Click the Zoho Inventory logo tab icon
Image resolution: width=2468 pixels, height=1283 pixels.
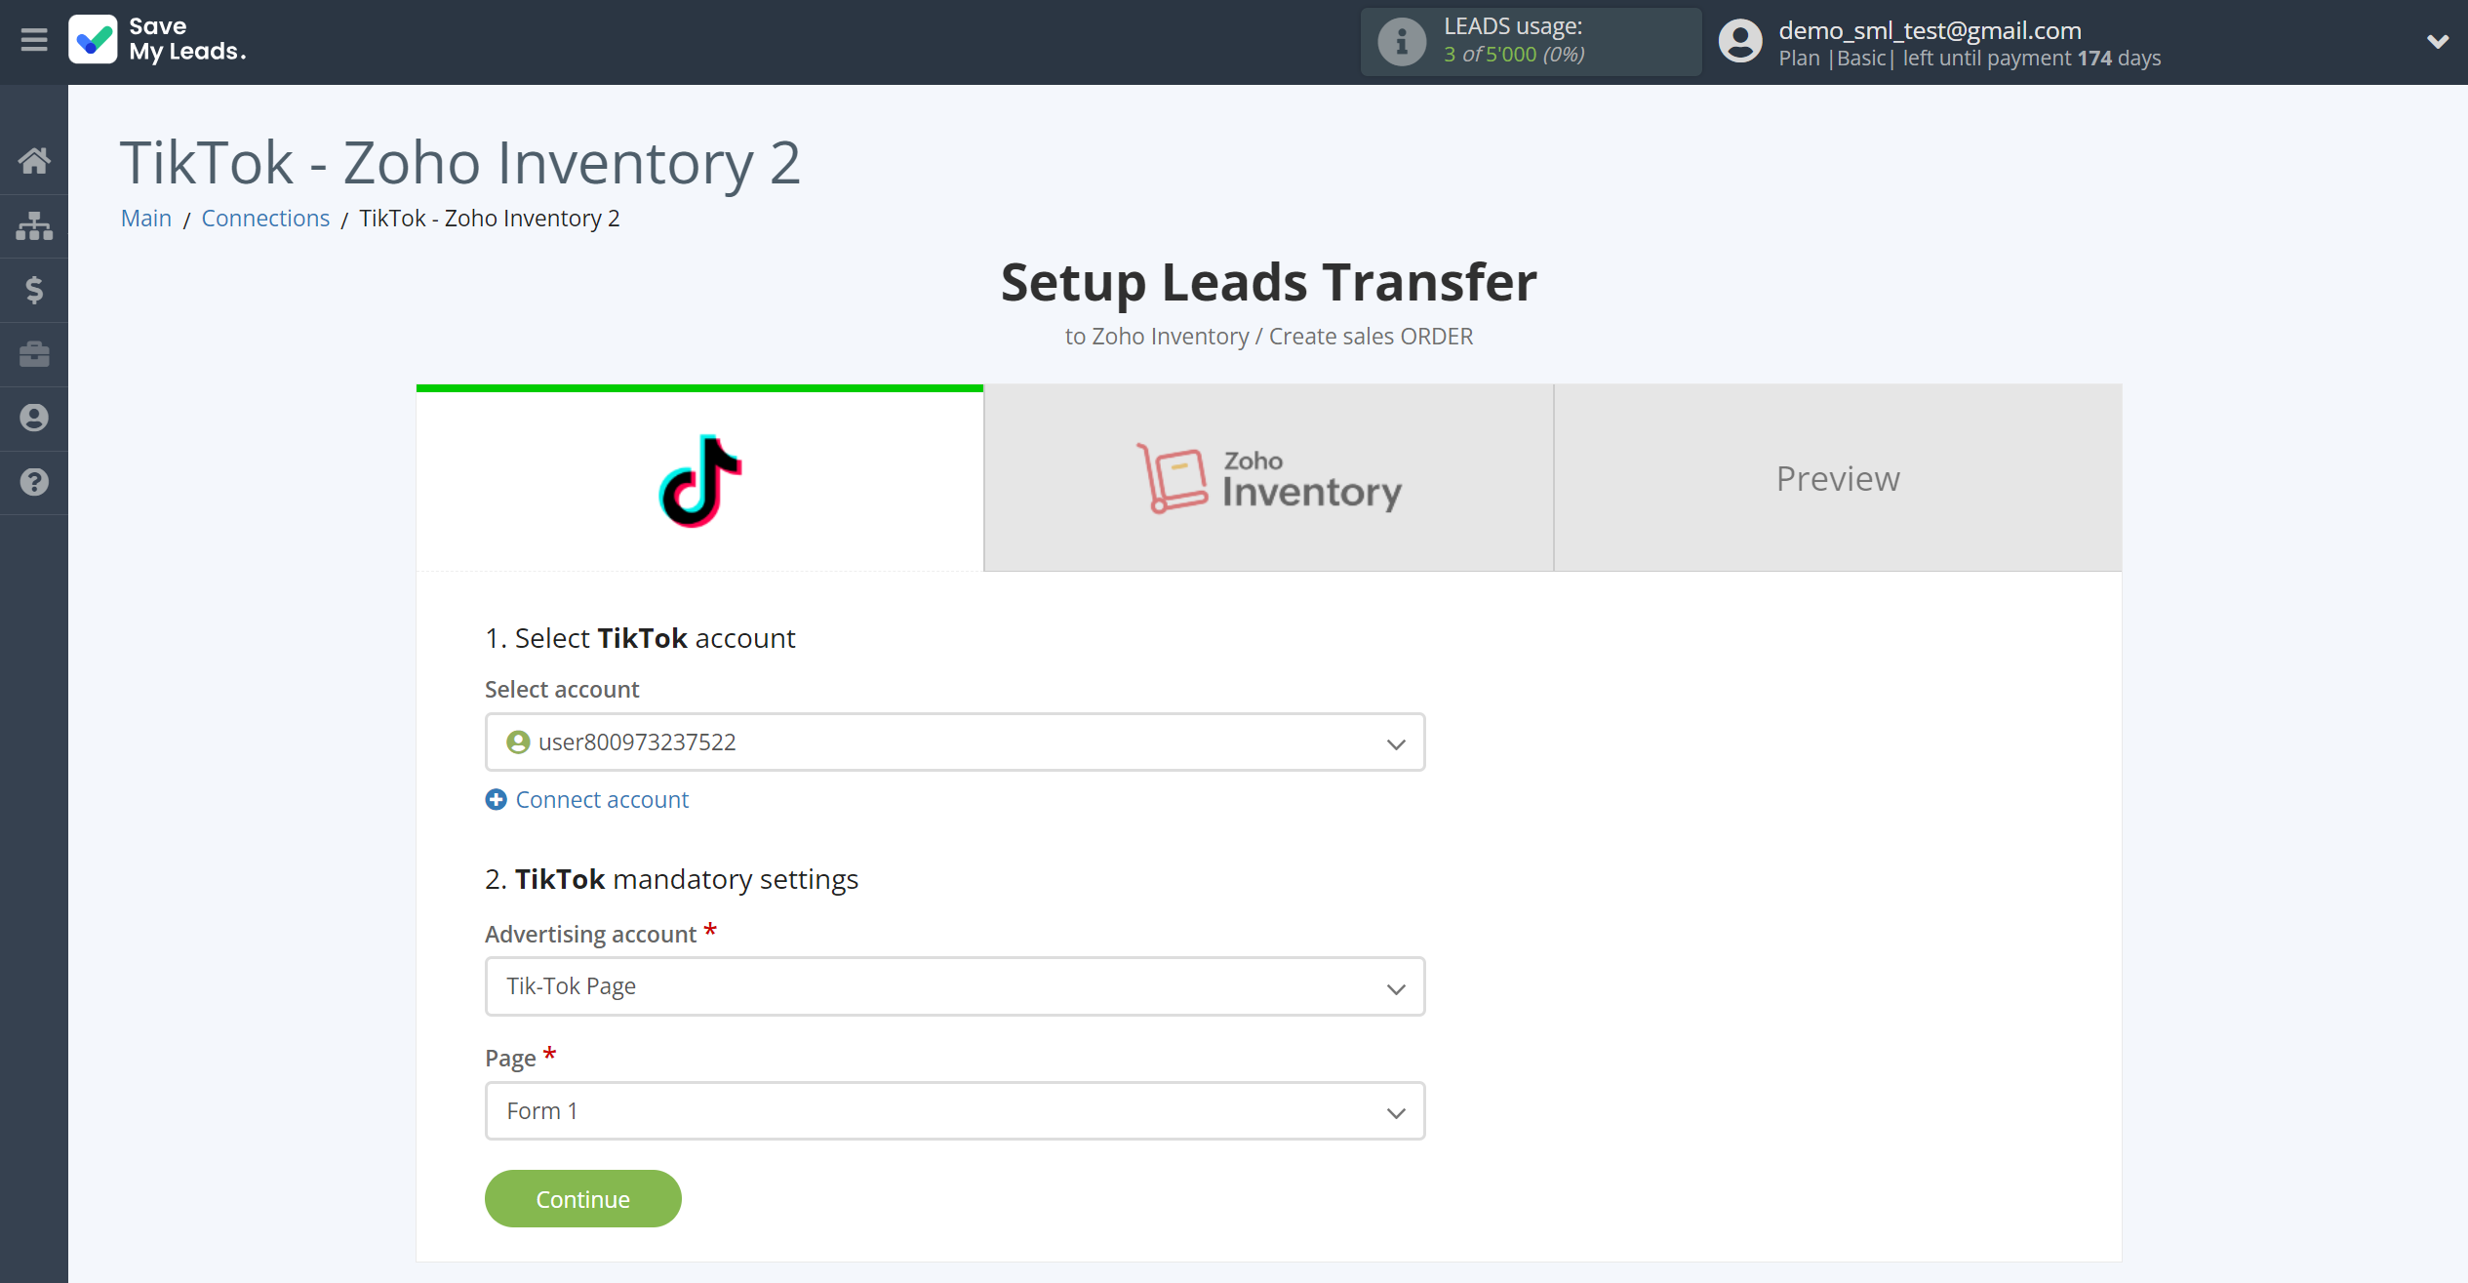pyautogui.click(x=1164, y=477)
